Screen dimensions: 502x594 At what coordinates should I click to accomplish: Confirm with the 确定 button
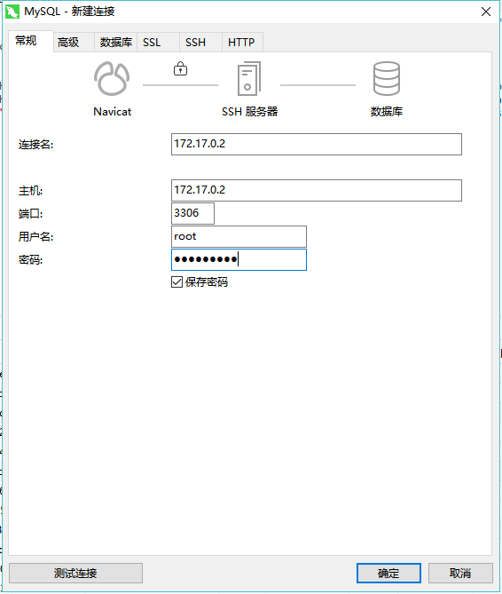[388, 573]
